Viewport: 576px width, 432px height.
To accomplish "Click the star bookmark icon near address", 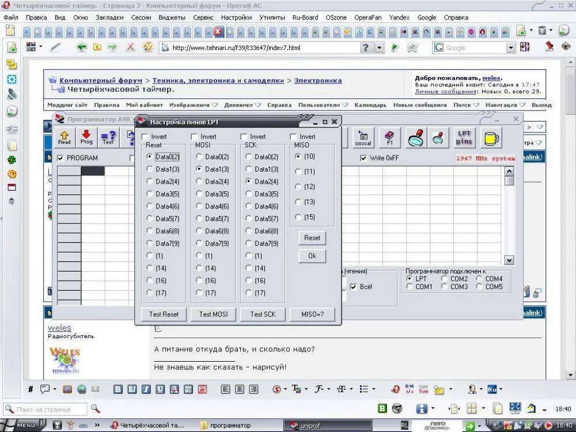I will click(x=412, y=47).
